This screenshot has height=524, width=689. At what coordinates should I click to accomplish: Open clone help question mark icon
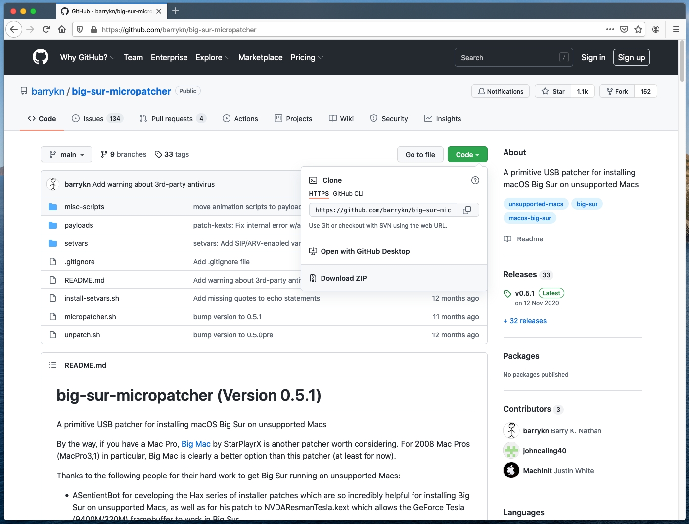475,180
